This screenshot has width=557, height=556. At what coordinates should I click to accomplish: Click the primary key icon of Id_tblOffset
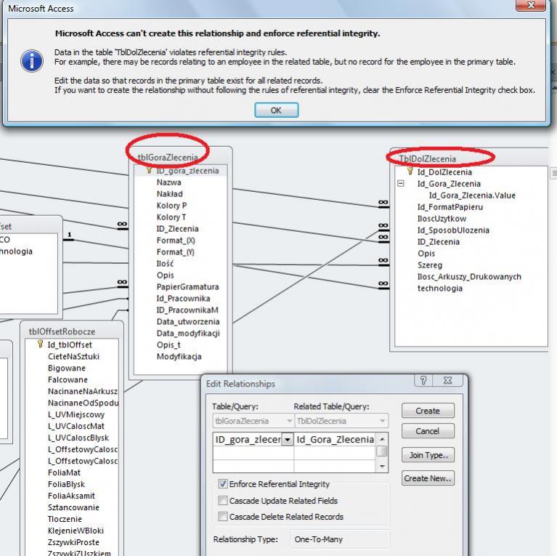pyautogui.click(x=41, y=344)
